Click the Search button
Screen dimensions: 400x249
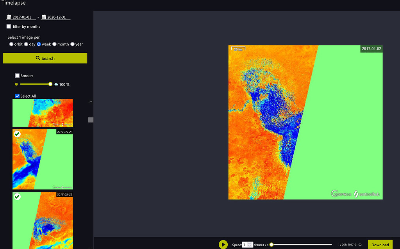pos(45,58)
